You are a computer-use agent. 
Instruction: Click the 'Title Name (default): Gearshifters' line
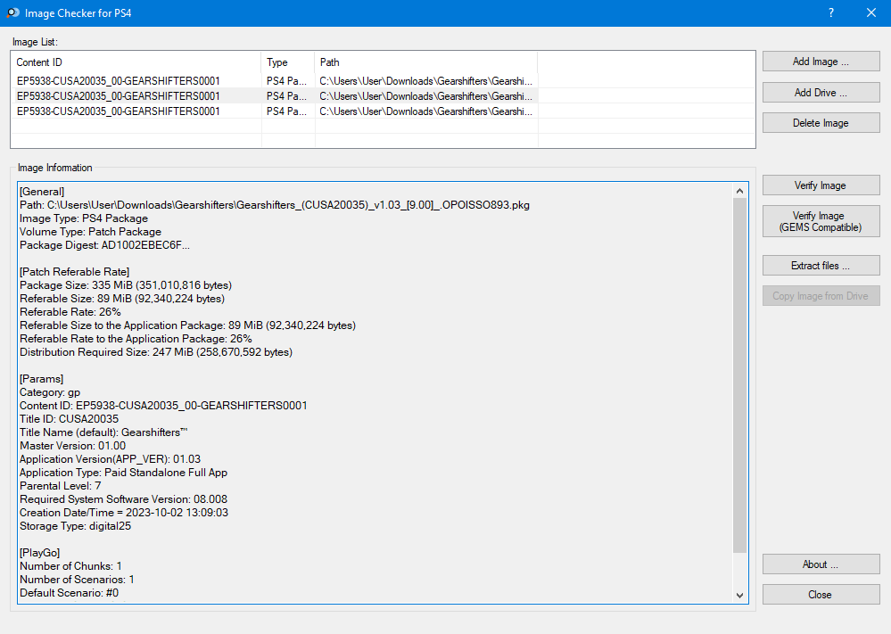click(x=103, y=432)
